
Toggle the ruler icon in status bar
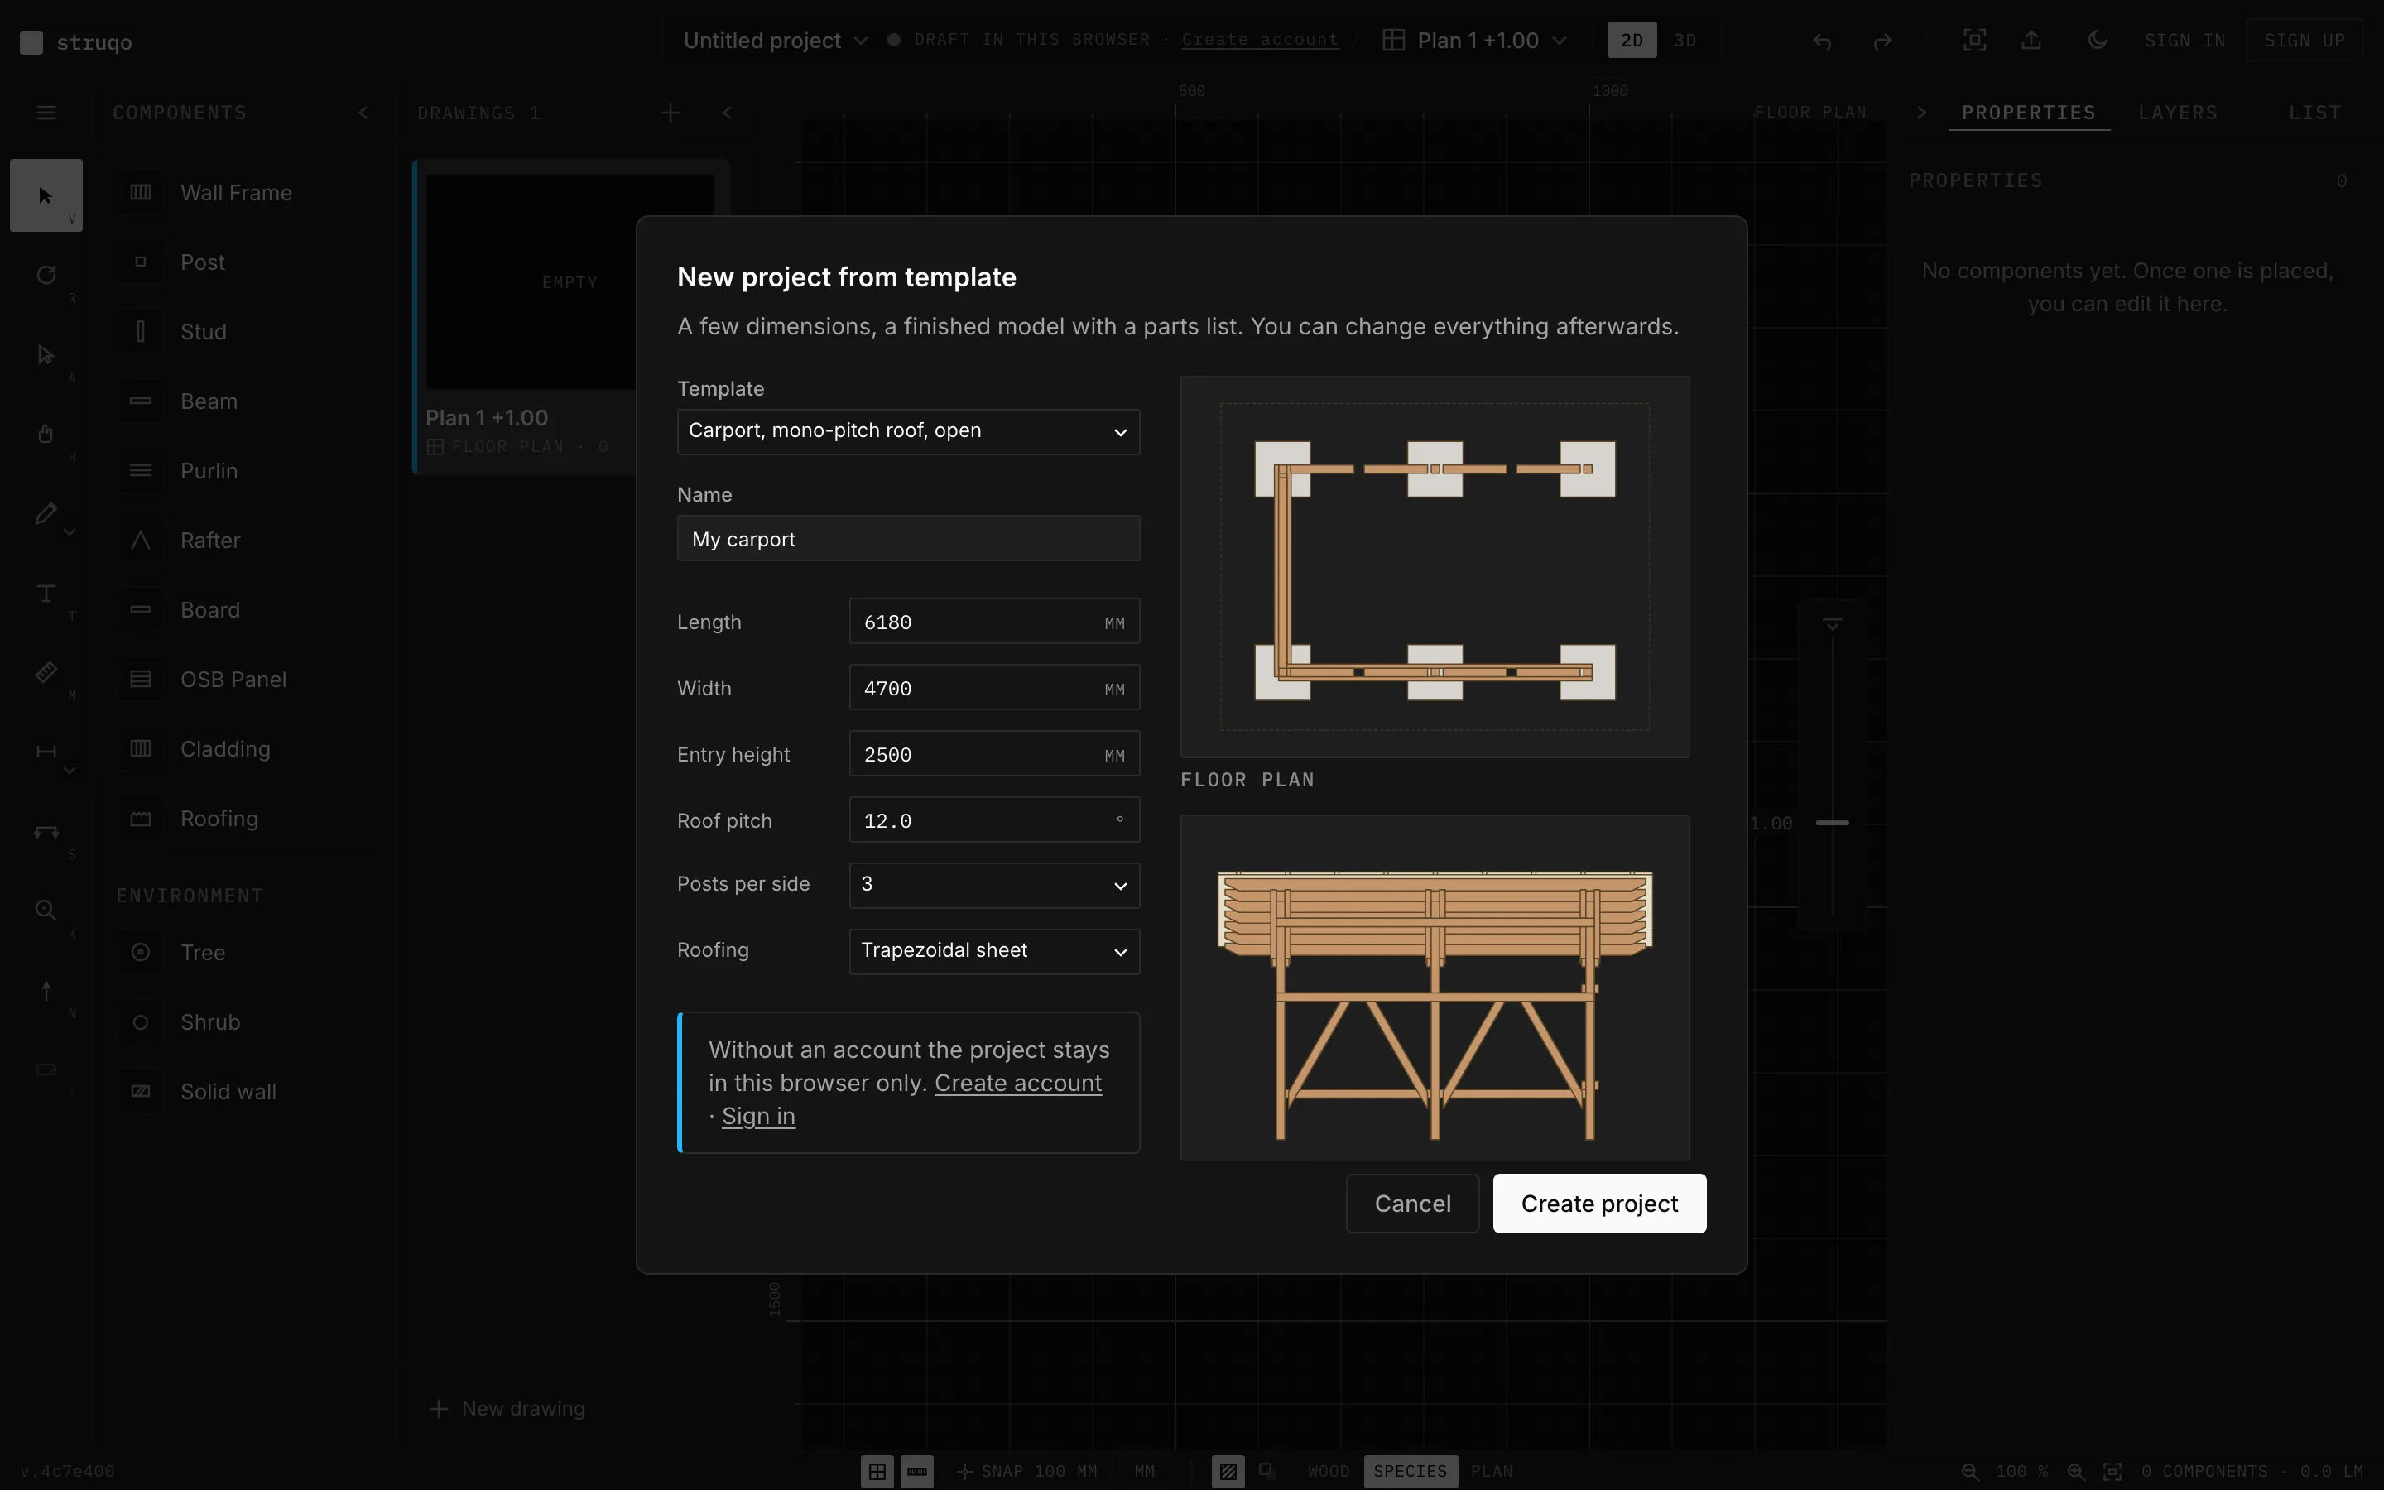[917, 1471]
